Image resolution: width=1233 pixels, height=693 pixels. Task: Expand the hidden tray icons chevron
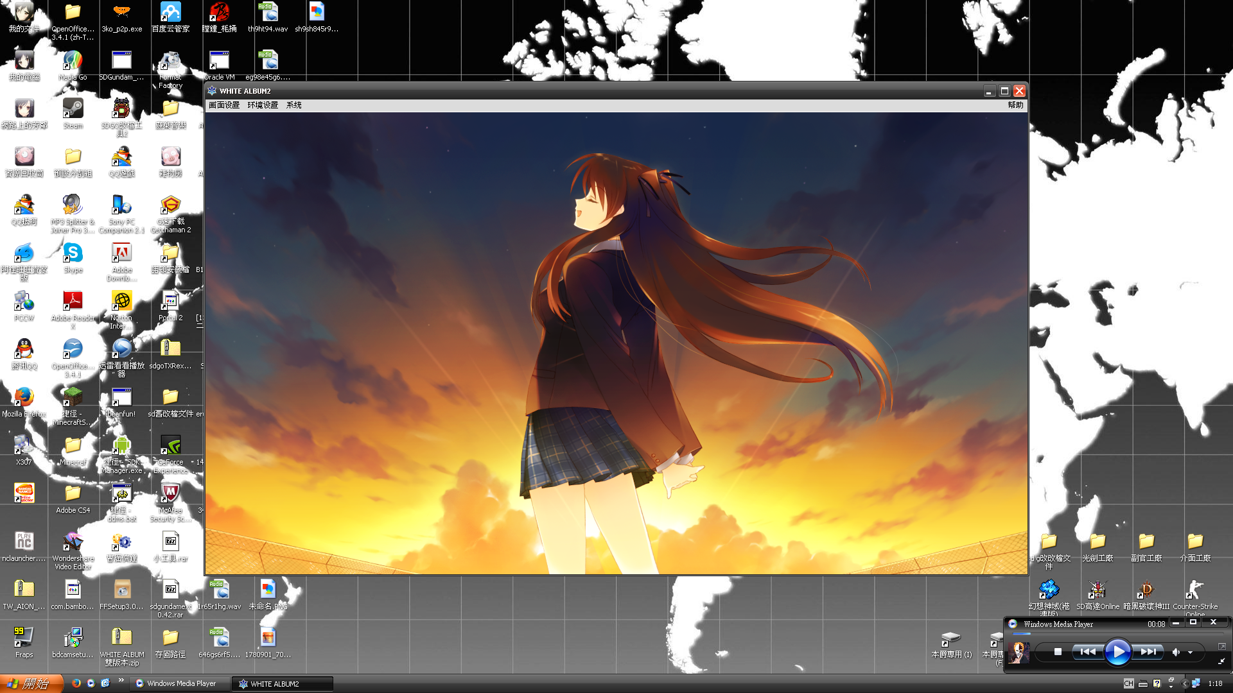click(1185, 683)
